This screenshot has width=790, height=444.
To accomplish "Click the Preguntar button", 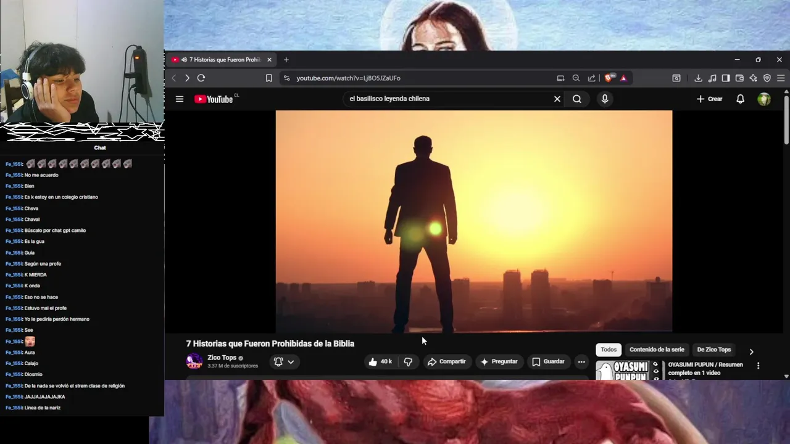I will click(499, 362).
